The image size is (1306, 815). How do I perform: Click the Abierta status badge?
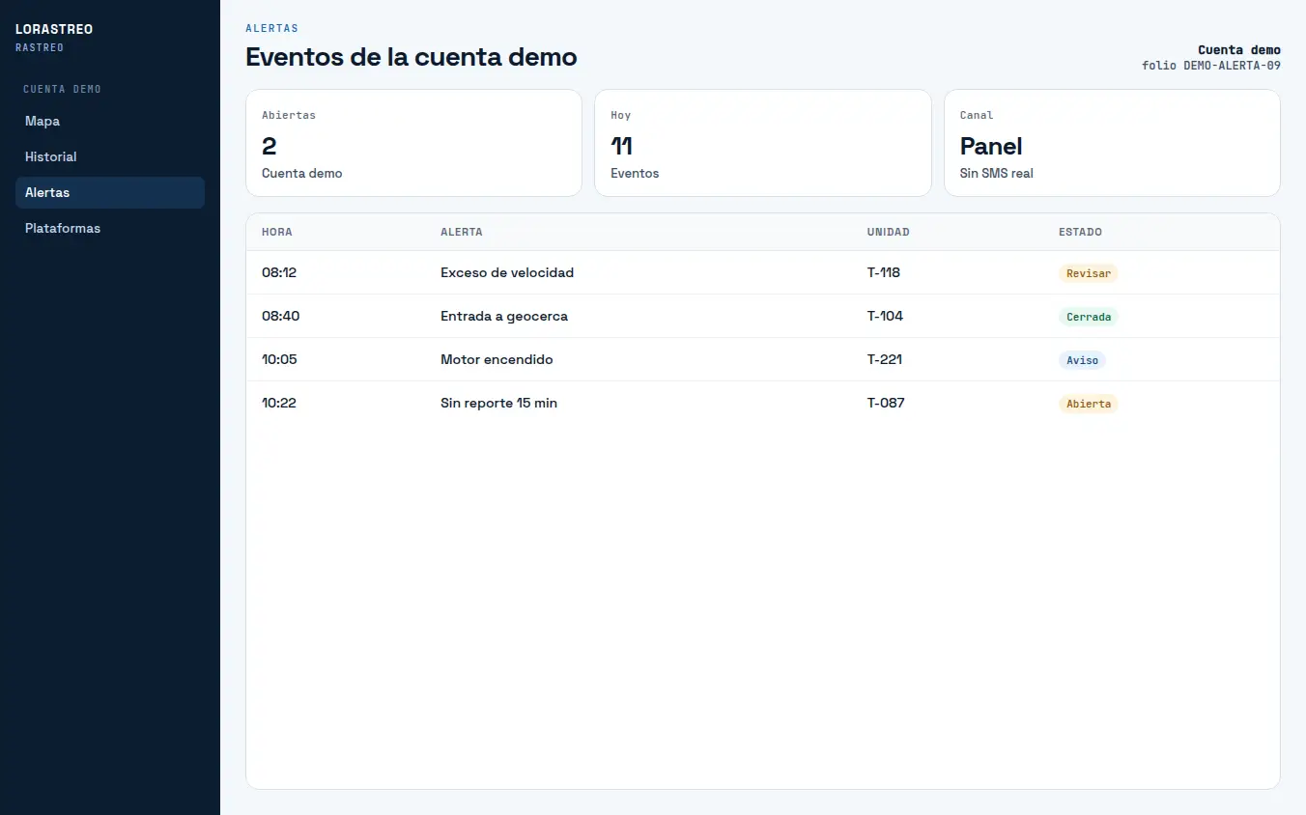pos(1089,404)
